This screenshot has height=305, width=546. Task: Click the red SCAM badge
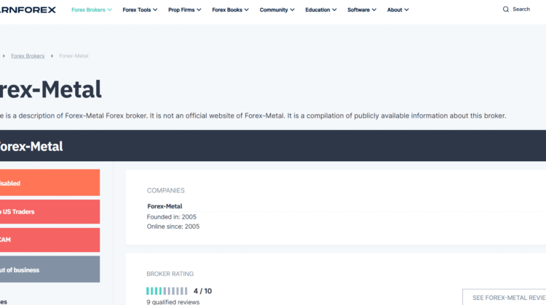[48, 240]
